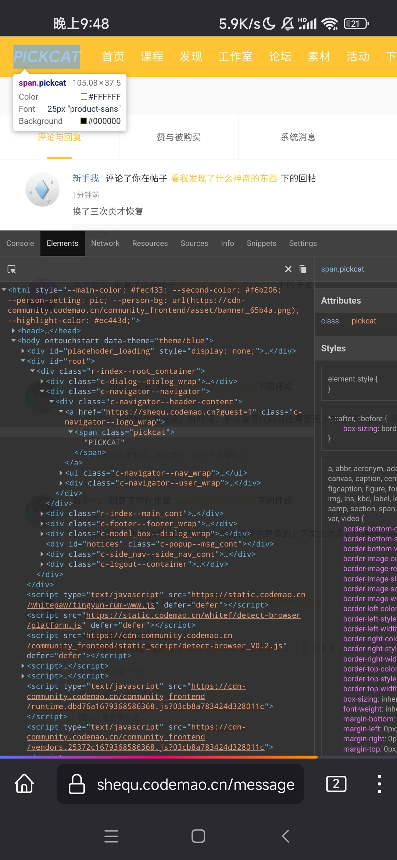Expand the ul c-navigator--nav_wrap node
This screenshot has height=860, width=397.
61,473
